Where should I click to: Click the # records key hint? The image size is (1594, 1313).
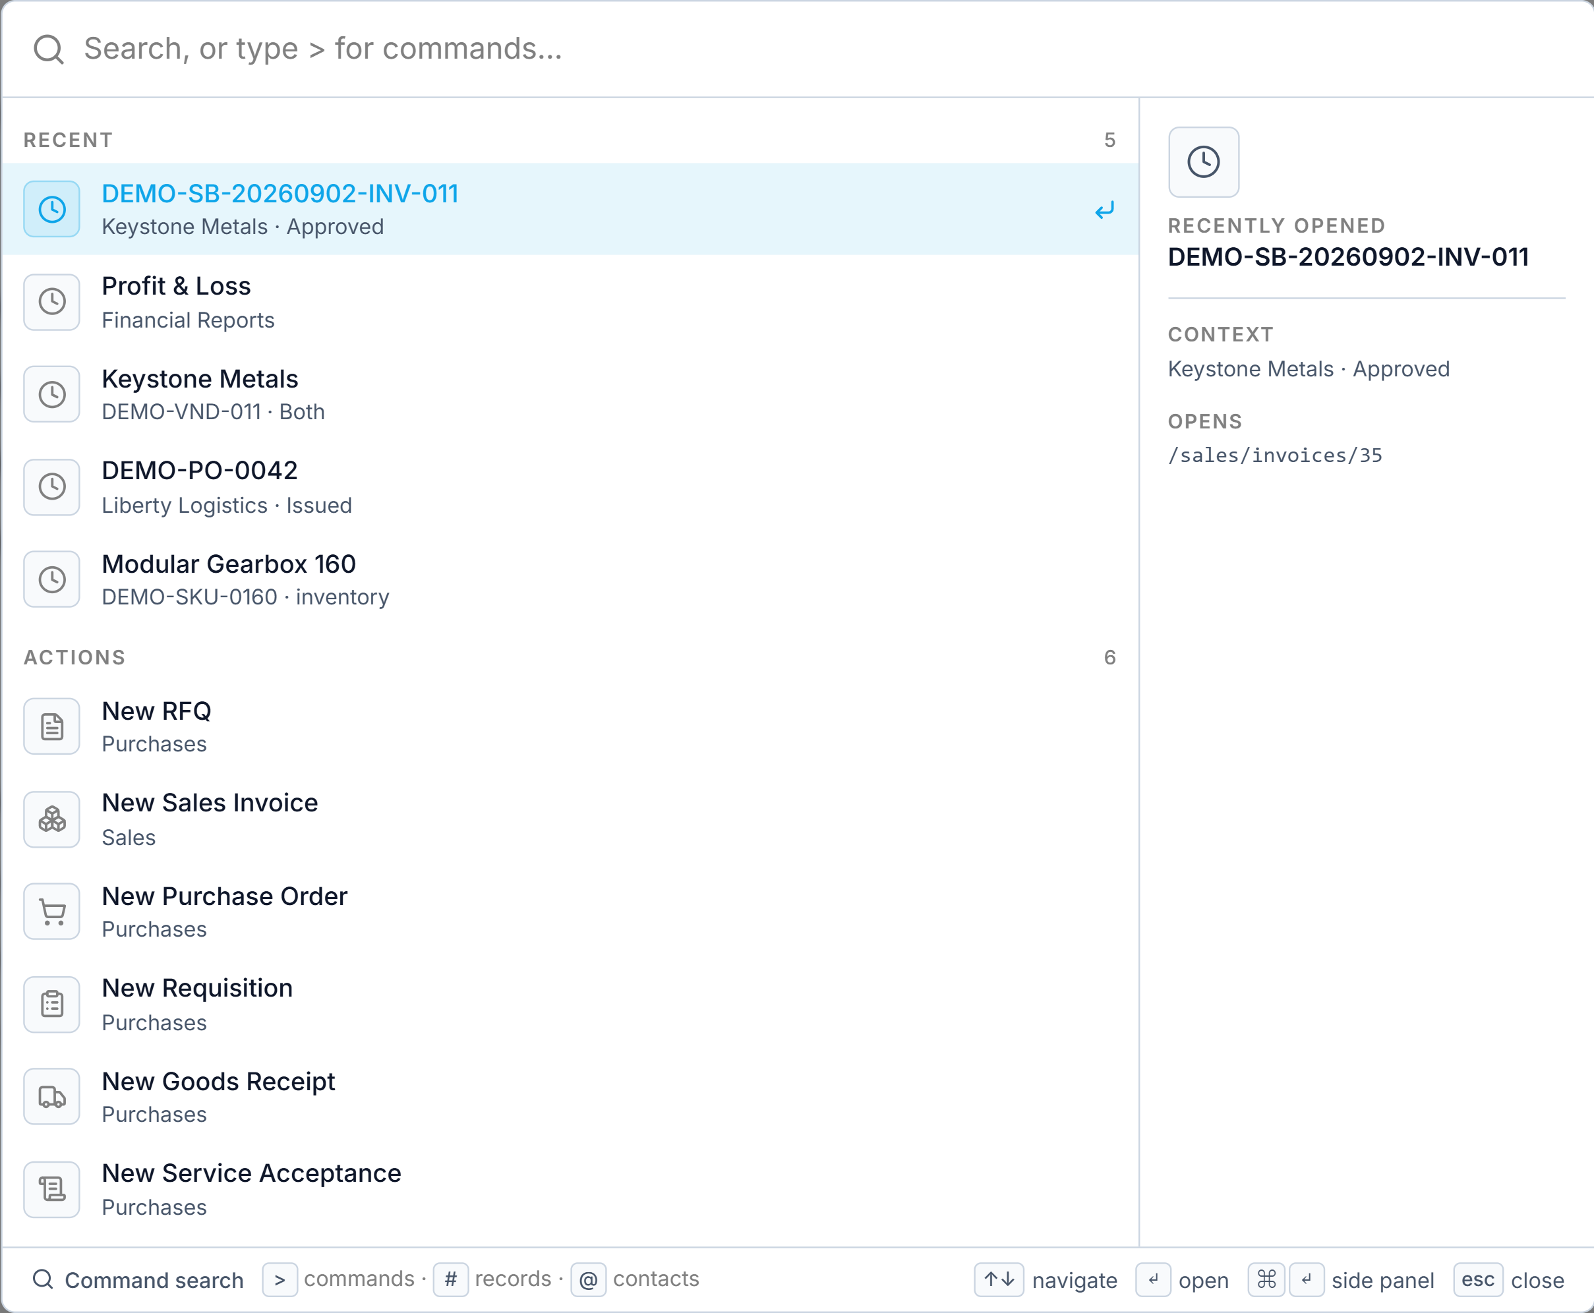click(451, 1280)
